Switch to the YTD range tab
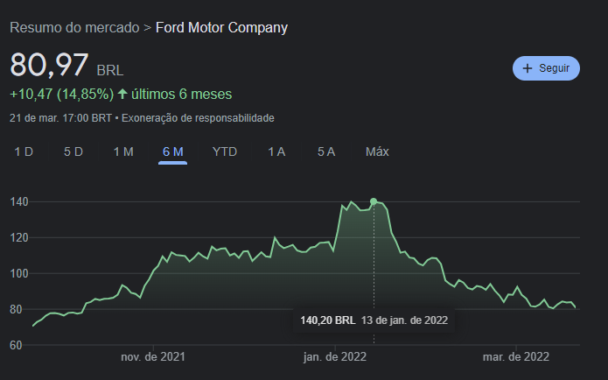 click(225, 151)
